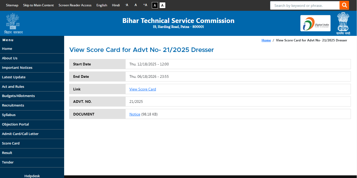
Task: Download the Notice document
Action: (135, 114)
